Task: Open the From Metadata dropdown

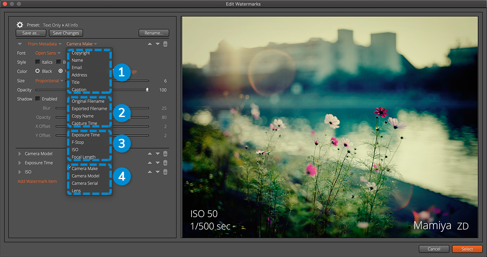Action: (x=45, y=44)
